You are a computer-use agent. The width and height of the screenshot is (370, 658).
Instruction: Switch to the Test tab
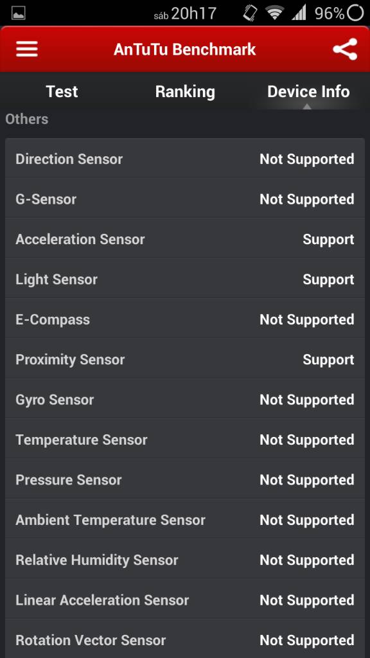click(62, 91)
